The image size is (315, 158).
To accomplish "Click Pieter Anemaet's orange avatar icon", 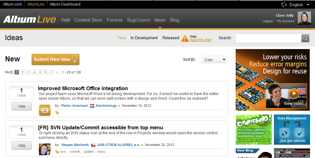I will 45,110.
